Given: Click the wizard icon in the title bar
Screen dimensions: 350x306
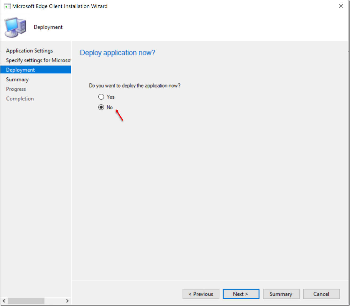Looking at the screenshot, I should [x=7, y=6].
